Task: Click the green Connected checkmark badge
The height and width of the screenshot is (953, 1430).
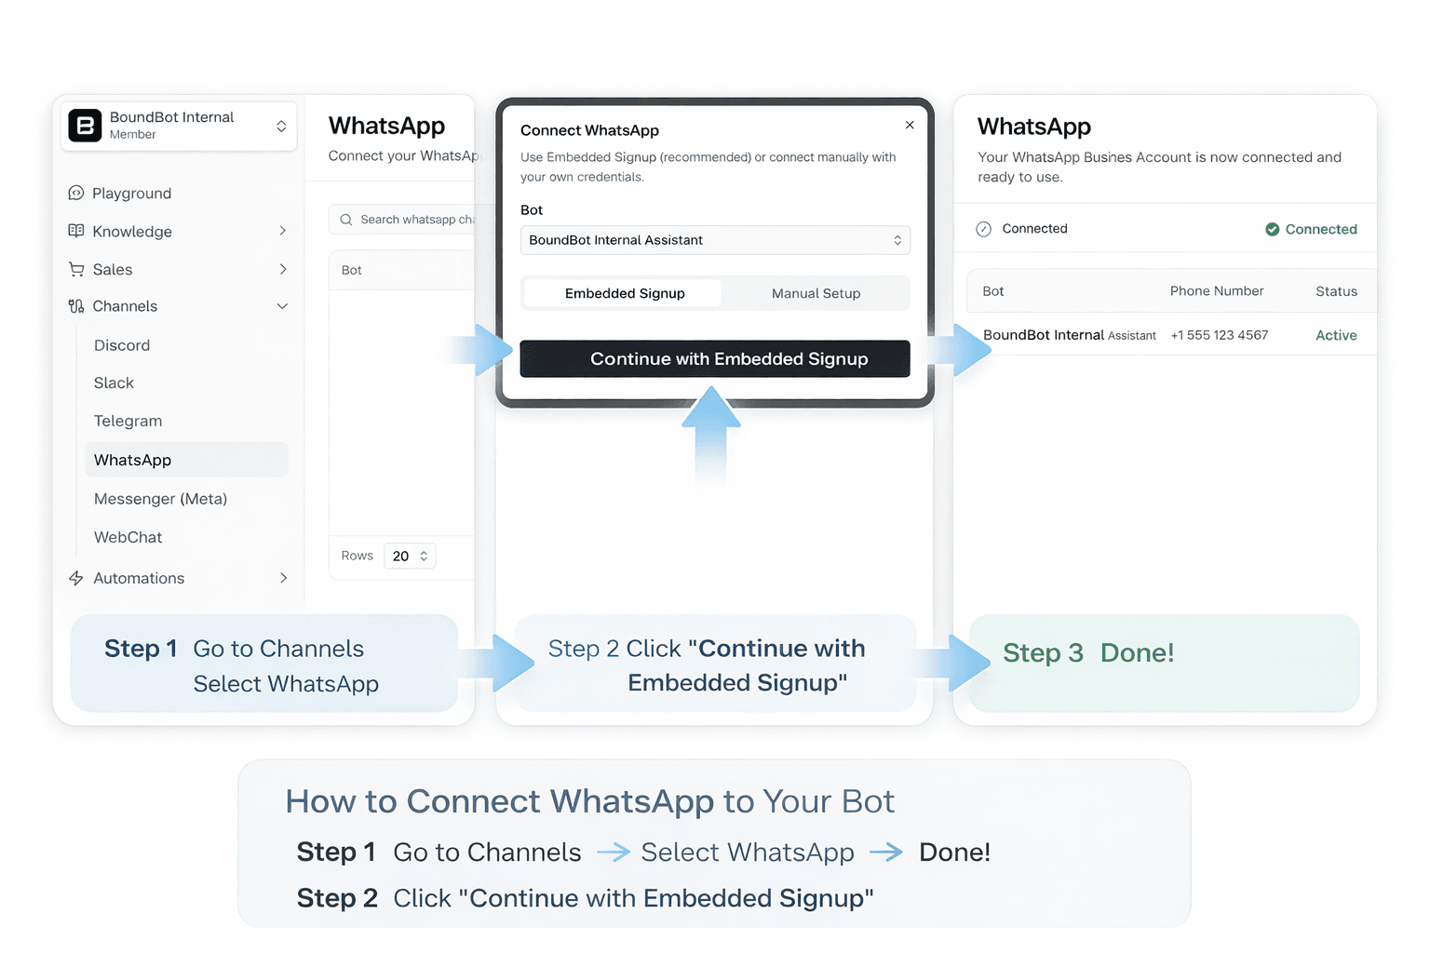Action: pyautogui.click(x=1271, y=229)
